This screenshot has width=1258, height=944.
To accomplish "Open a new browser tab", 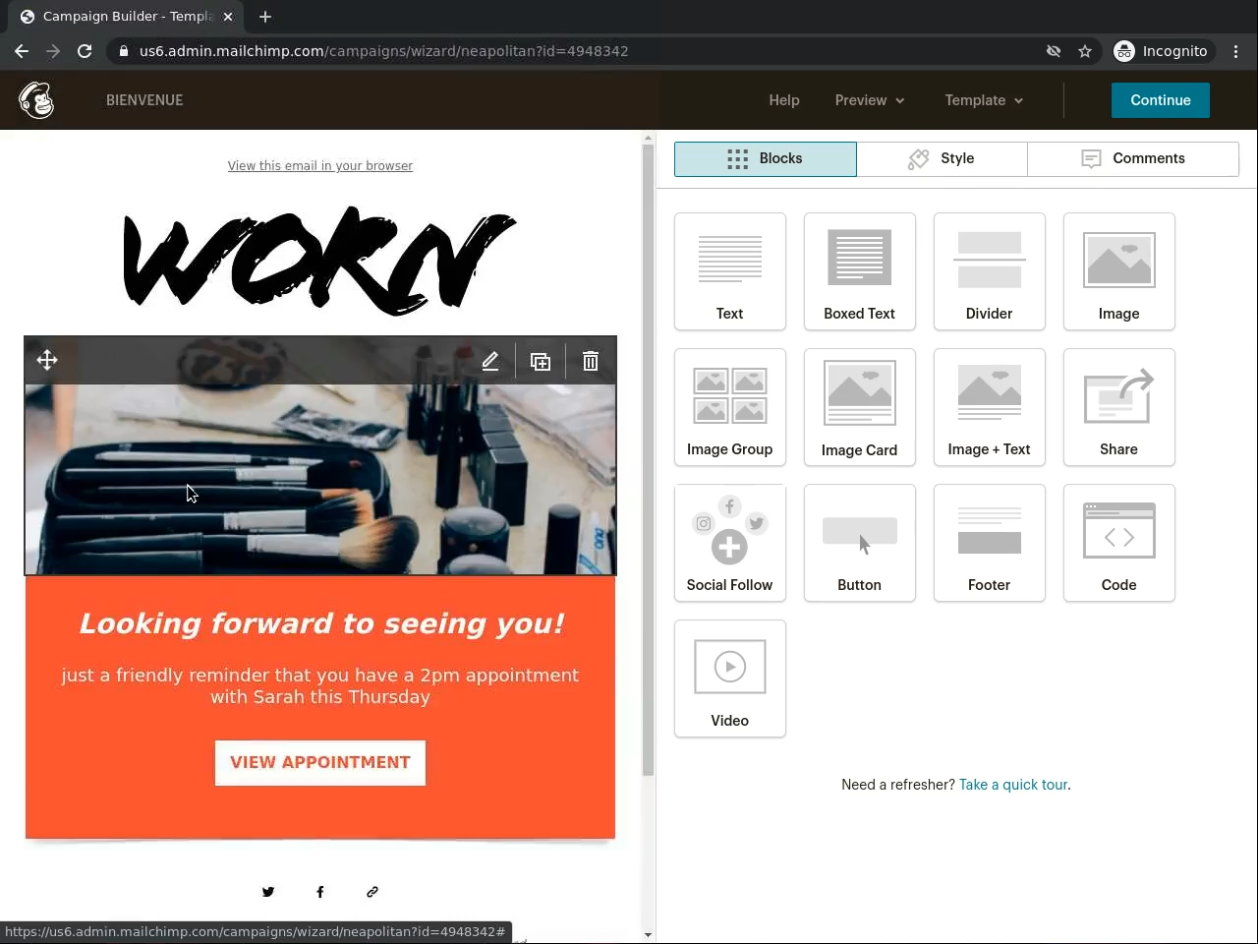I will click(x=265, y=17).
